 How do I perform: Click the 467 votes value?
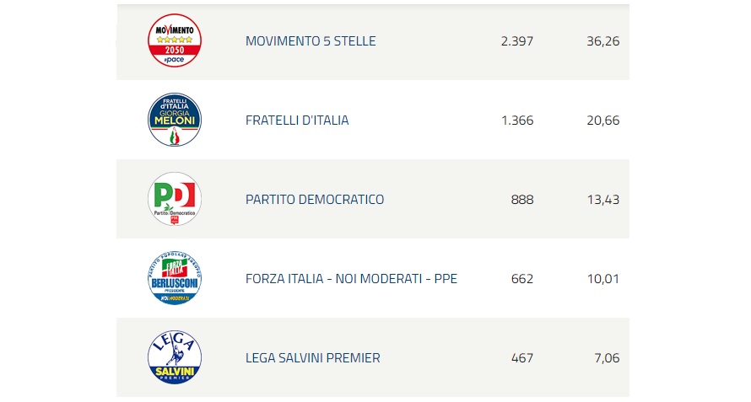click(x=522, y=358)
